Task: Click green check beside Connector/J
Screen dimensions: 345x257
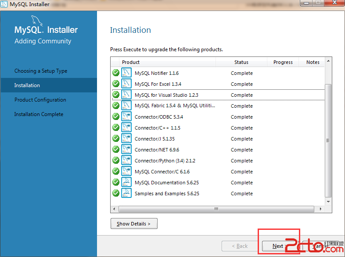Action: [x=116, y=138]
